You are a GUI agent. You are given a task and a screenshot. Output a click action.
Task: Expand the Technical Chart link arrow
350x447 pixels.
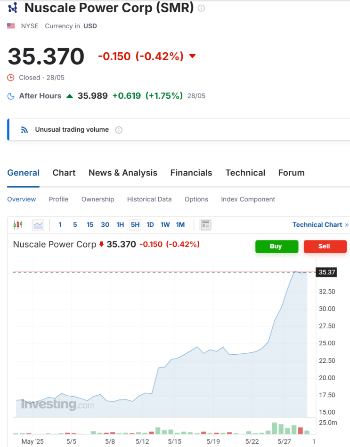(x=347, y=225)
